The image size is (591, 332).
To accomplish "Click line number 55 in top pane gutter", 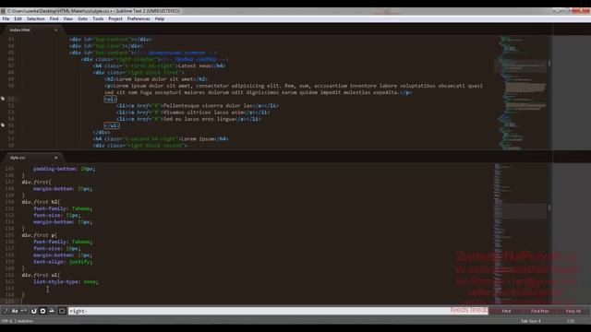I will pos(10,125).
